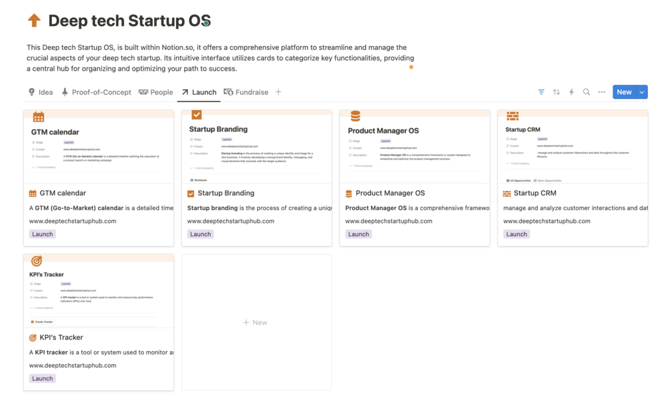This screenshot has width=670, height=397.
Task: Click the lightning bolt automations icon
Action: (571, 92)
